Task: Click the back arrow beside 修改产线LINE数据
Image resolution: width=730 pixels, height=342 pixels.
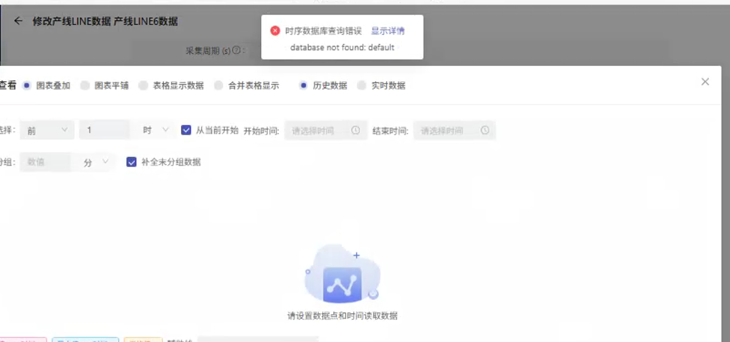Action: point(18,21)
